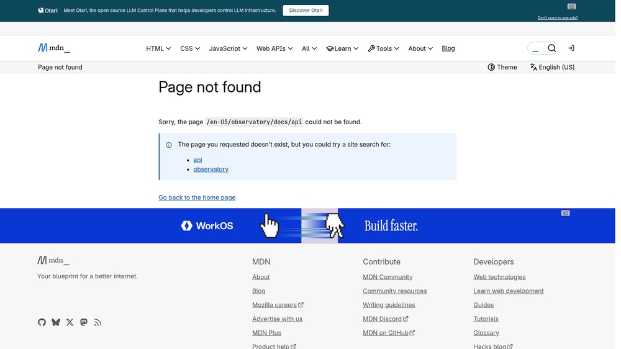Image resolution: width=621 pixels, height=349 pixels.
Task: Open Glossary footer link
Action: tap(486, 333)
